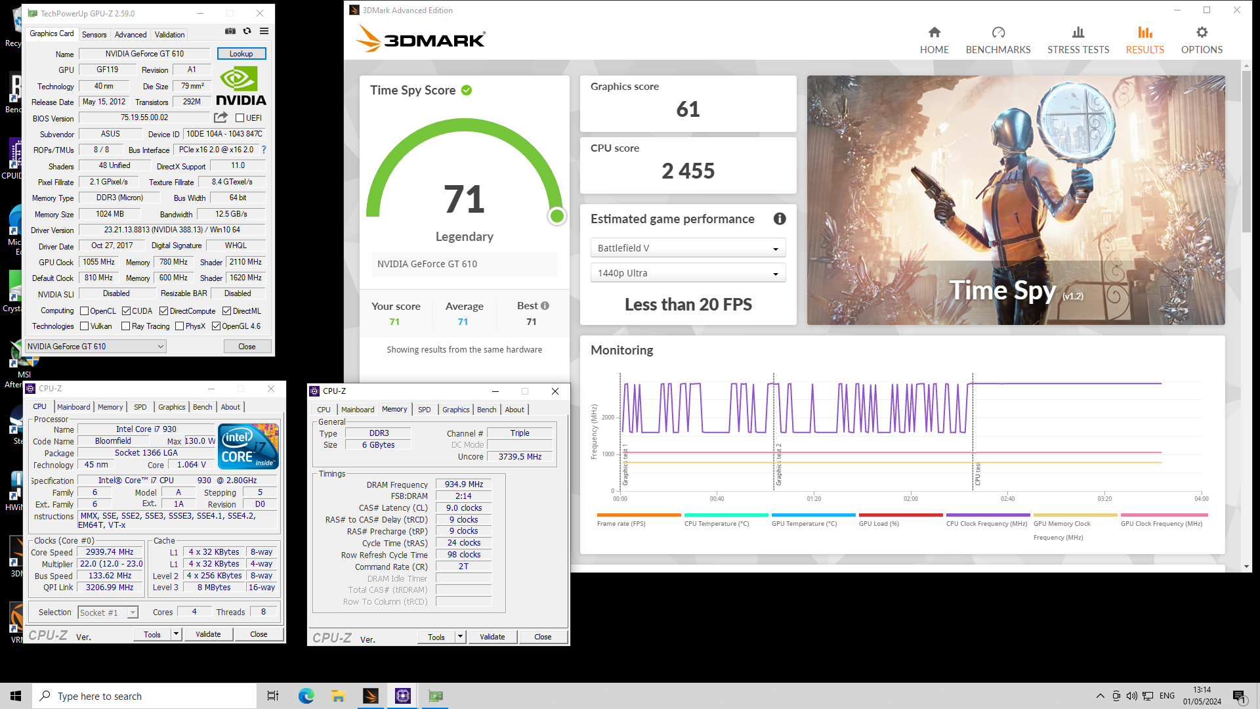Click the CPU Clock Frequency purple legend swatch
The image size is (1260, 709).
tap(988, 515)
